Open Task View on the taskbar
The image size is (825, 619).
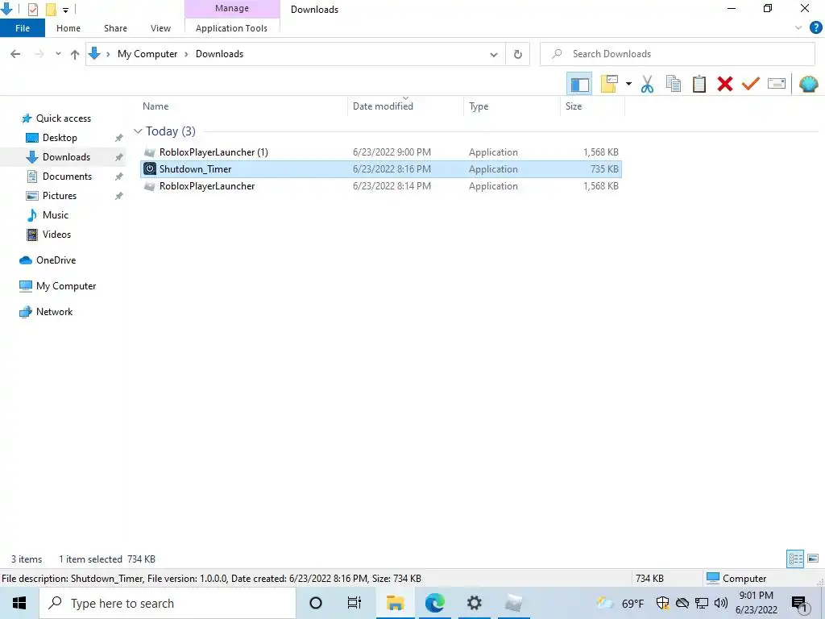tap(354, 603)
